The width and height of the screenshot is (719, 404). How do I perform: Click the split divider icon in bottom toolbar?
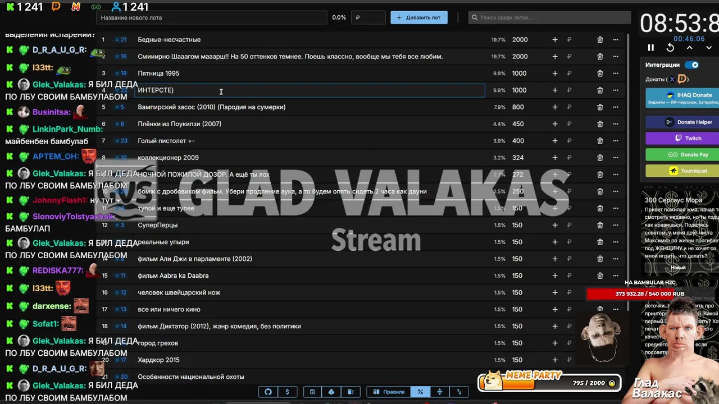[x=440, y=392]
